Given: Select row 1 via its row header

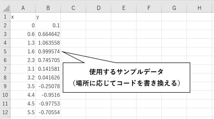Looking at the screenshot, I should click(x=5, y=17).
